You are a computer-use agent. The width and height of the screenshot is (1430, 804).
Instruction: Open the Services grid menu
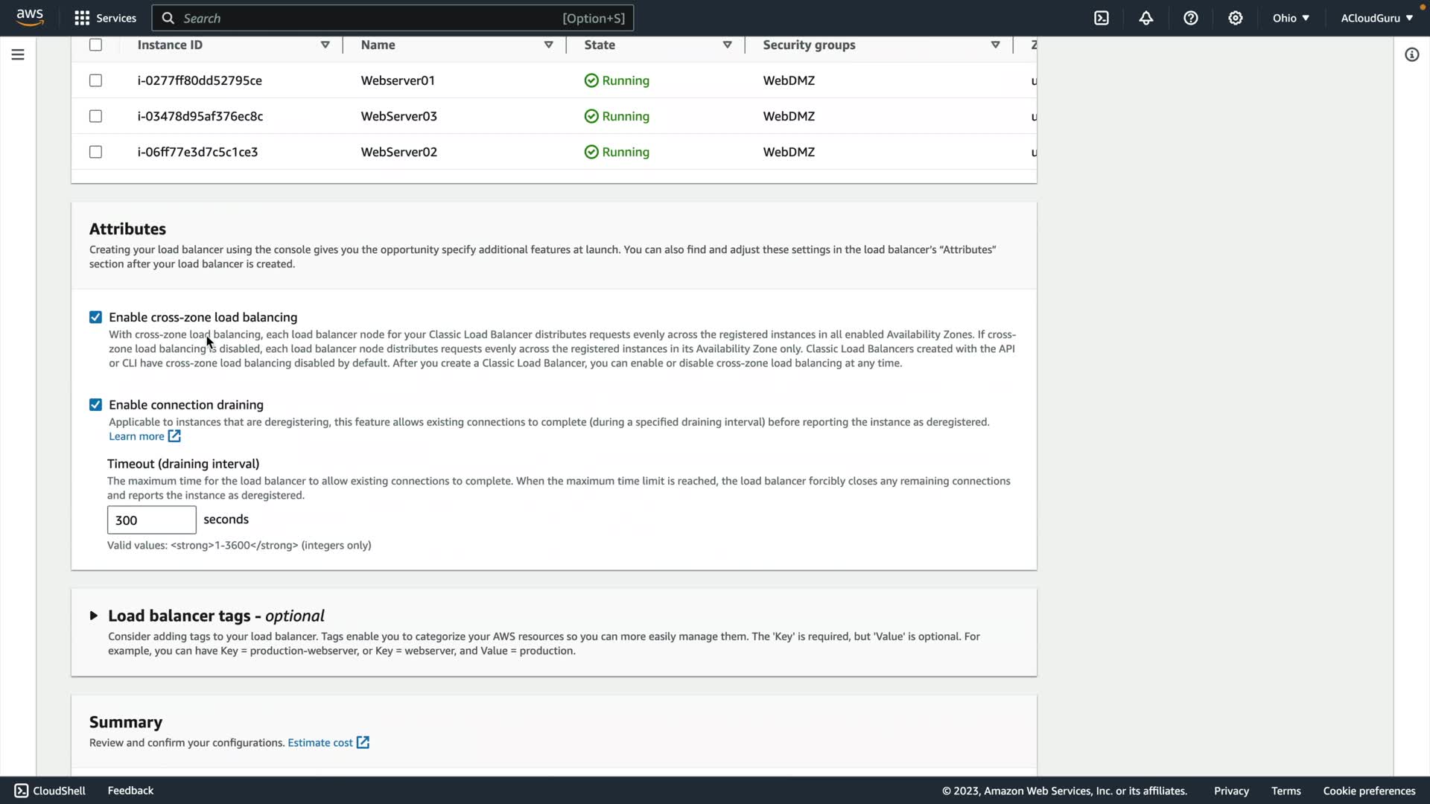(x=105, y=18)
